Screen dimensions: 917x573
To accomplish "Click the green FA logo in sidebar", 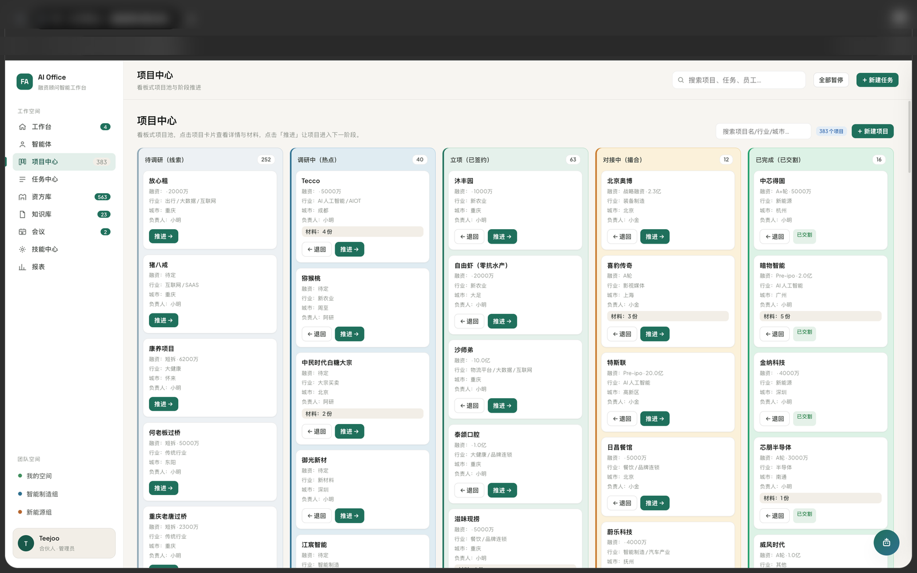I will click(25, 81).
